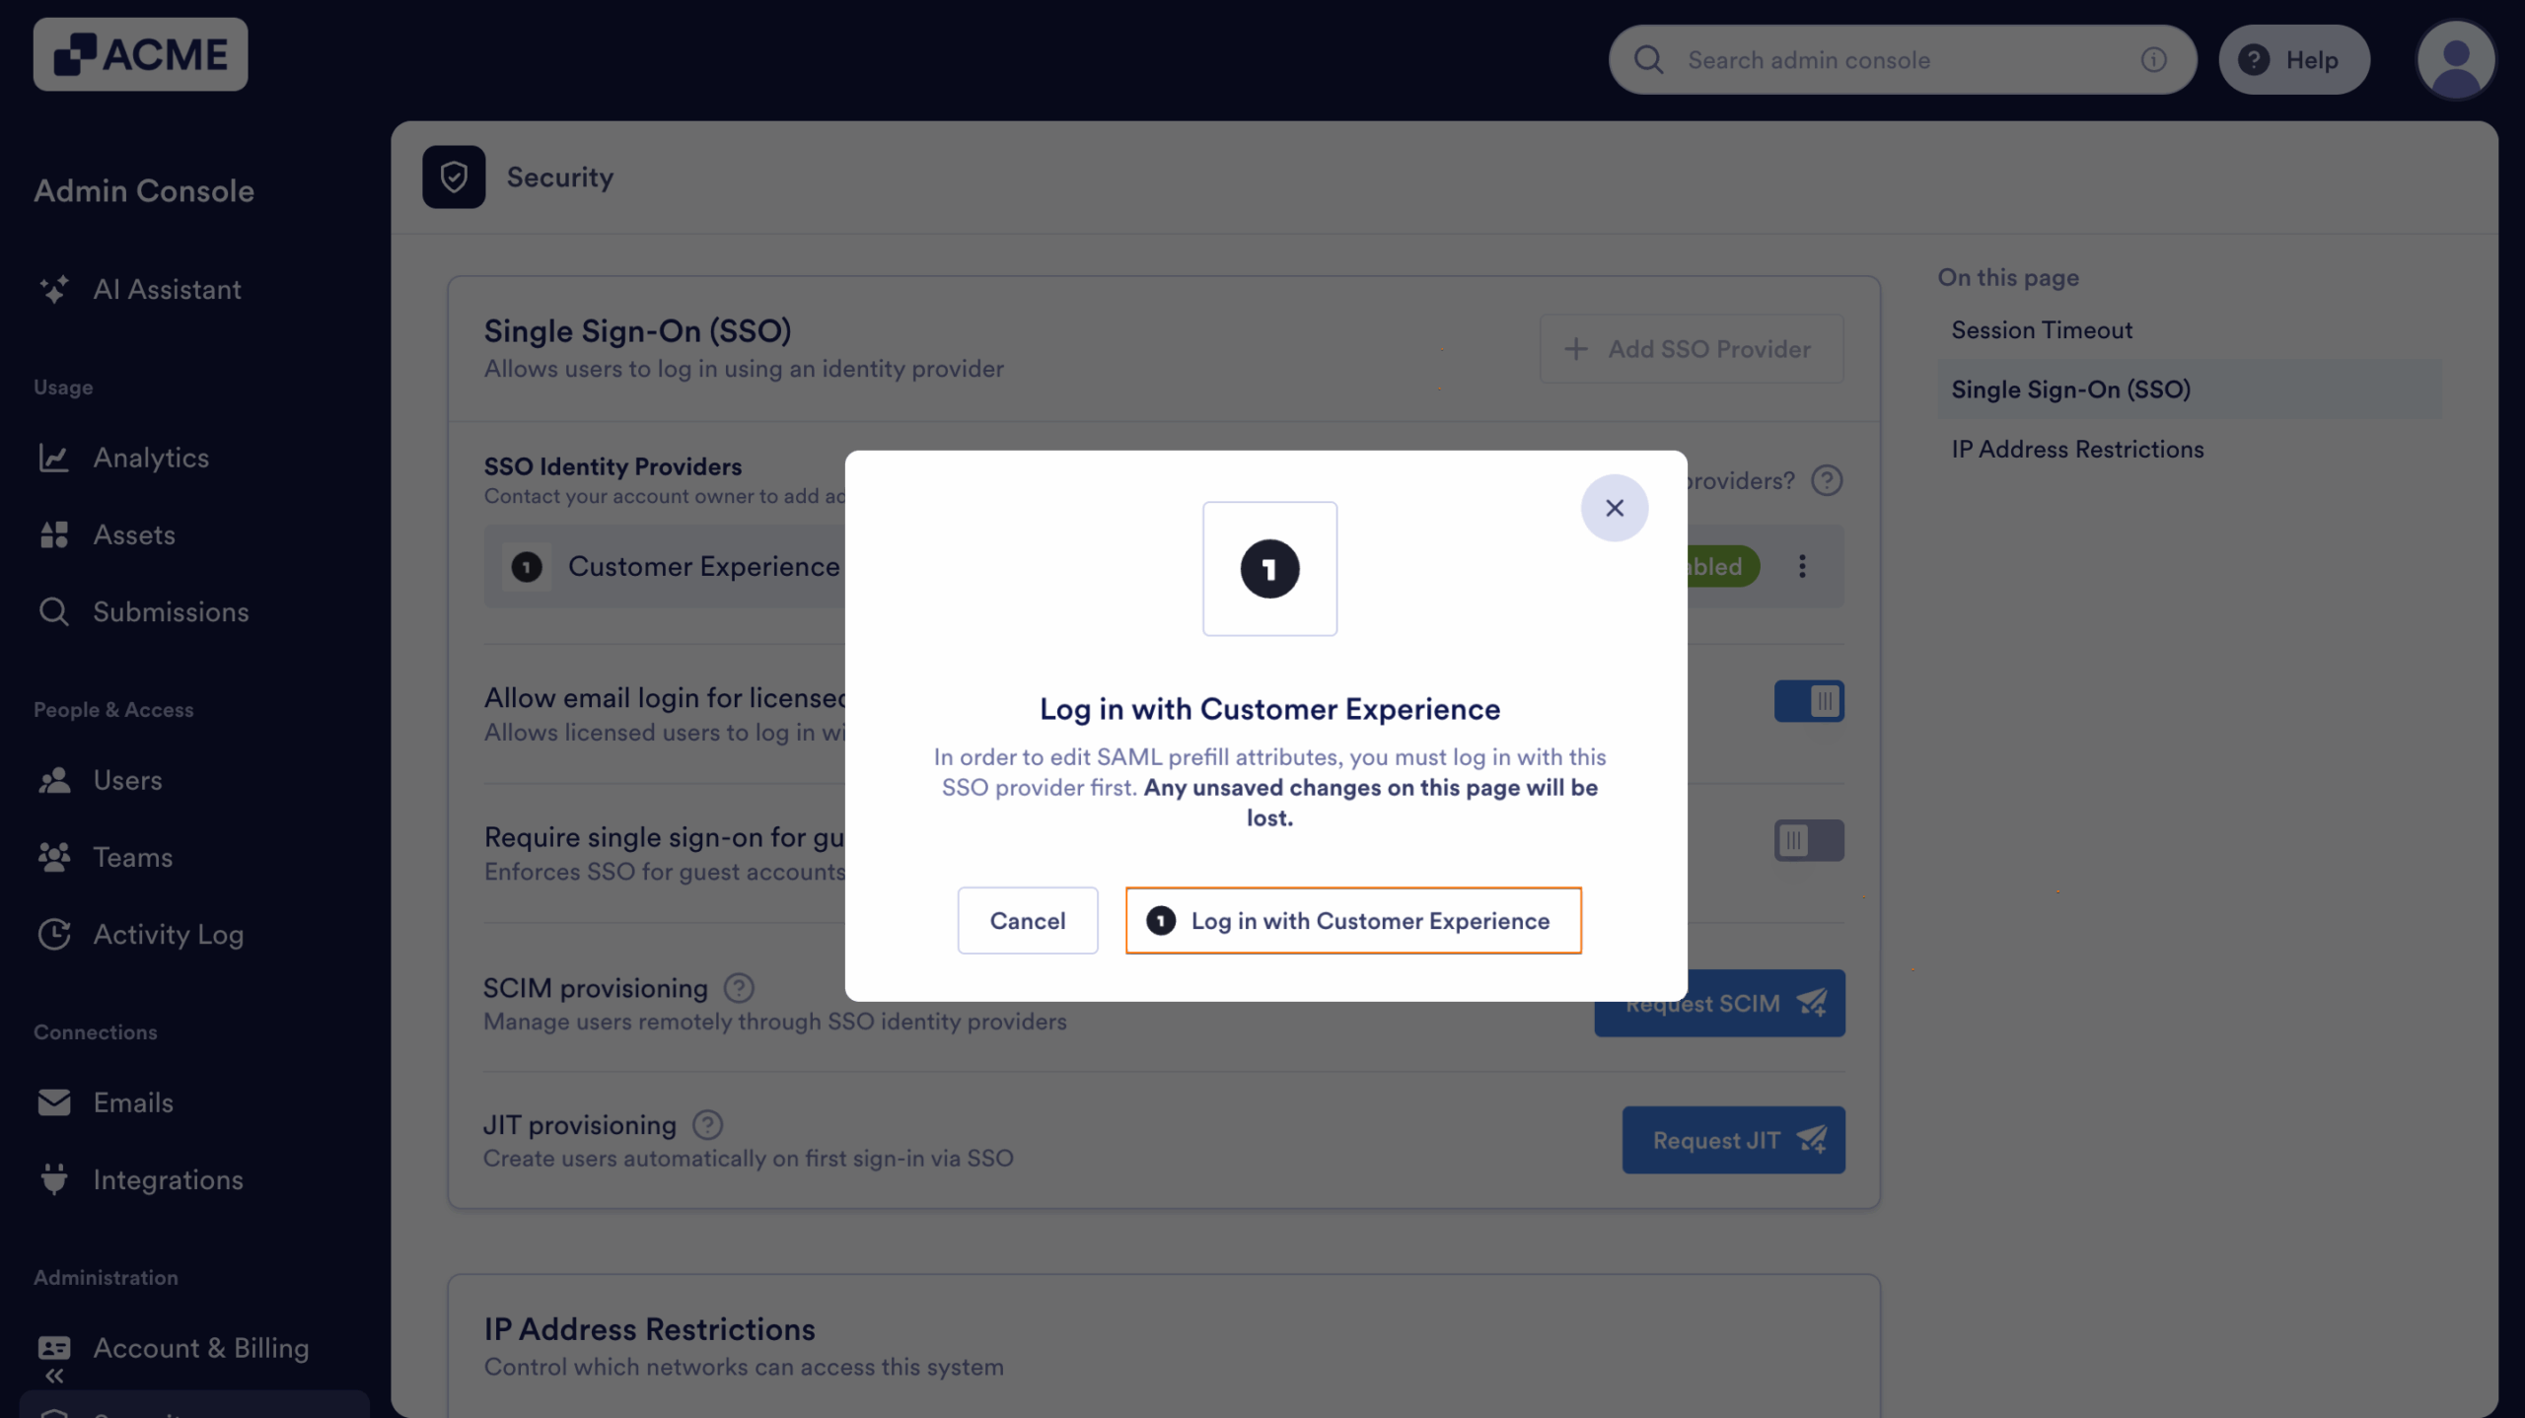This screenshot has width=2525, height=1418.
Task: Collapse the sidebar with double chevron
Action: pos(54,1376)
